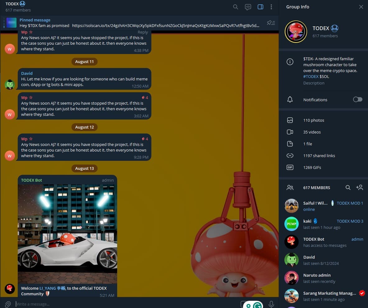368x308 pixels.
Task: Toggle the group Notifications switch
Action: click(357, 100)
